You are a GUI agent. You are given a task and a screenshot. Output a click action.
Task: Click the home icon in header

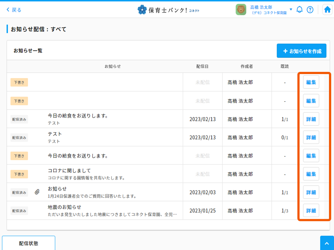point(327,10)
